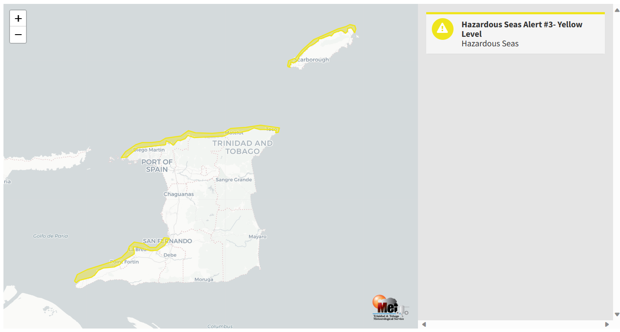The image size is (620, 332).
Task: Click the scroll left arrow below sidebar
Action: tap(424, 324)
